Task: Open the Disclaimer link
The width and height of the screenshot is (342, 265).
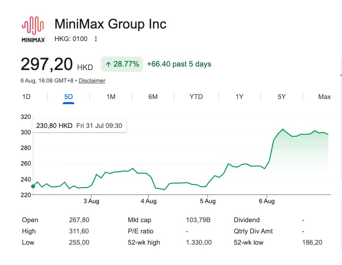Action: pyautogui.click(x=92, y=81)
